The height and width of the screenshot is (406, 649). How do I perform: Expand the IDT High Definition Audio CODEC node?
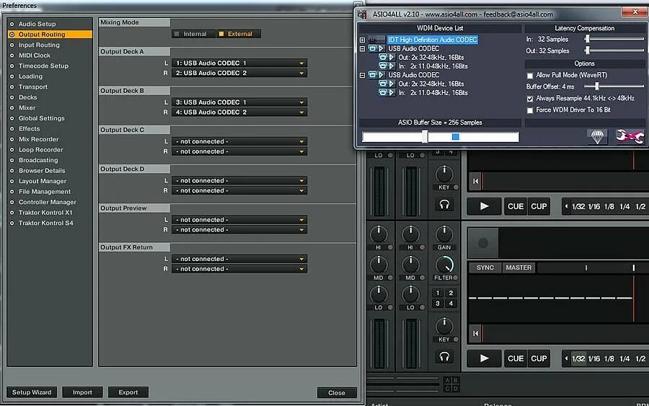click(x=362, y=40)
